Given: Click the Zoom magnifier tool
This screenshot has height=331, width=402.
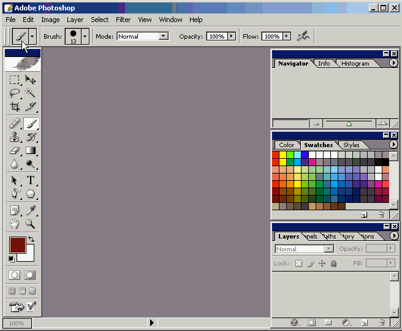Looking at the screenshot, I should pyautogui.click(x=30, y=224).
